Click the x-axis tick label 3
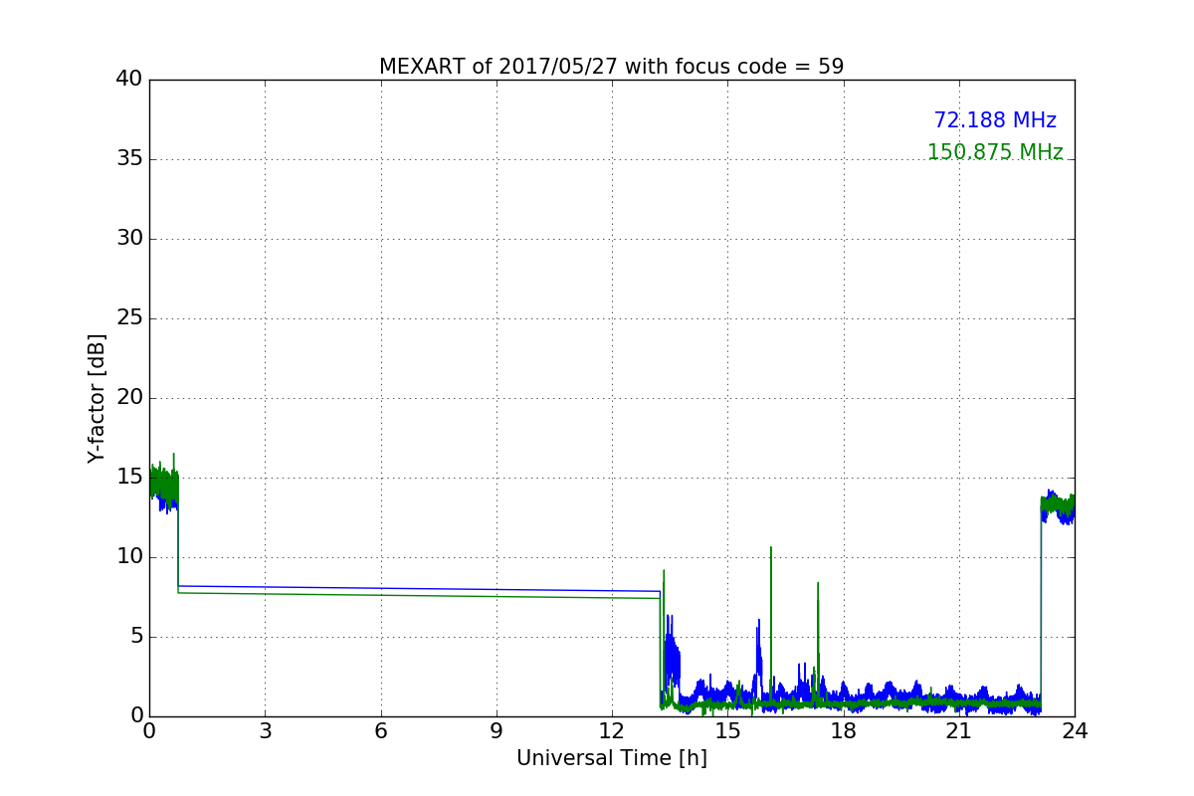This screenshot has width=1194, height=796. point(265,731)
